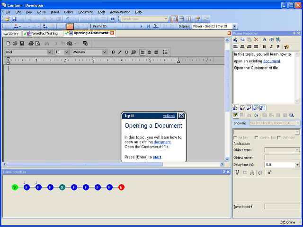Image resolution: width=303 pixels, height=227 pixels.
Task: Click the red X delete icon in Frame Properties
Action: [256, 39]
